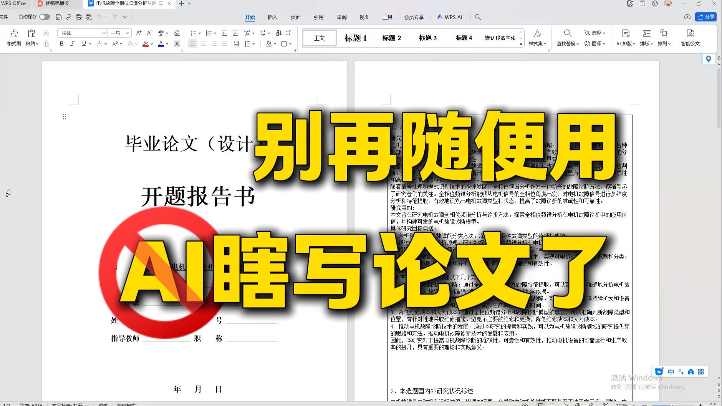Apply the 标题 1 heading style

[x=355, y=38]
